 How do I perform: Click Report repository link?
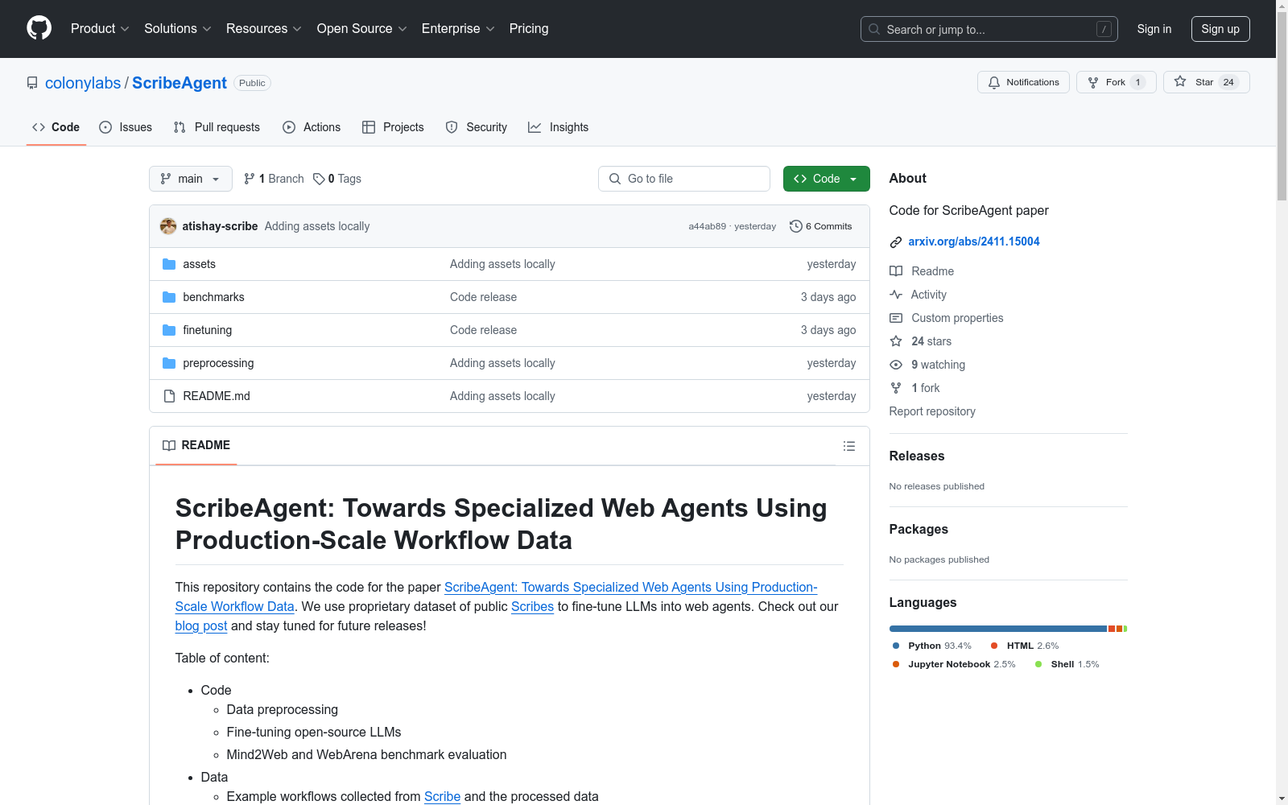point(932,411)
